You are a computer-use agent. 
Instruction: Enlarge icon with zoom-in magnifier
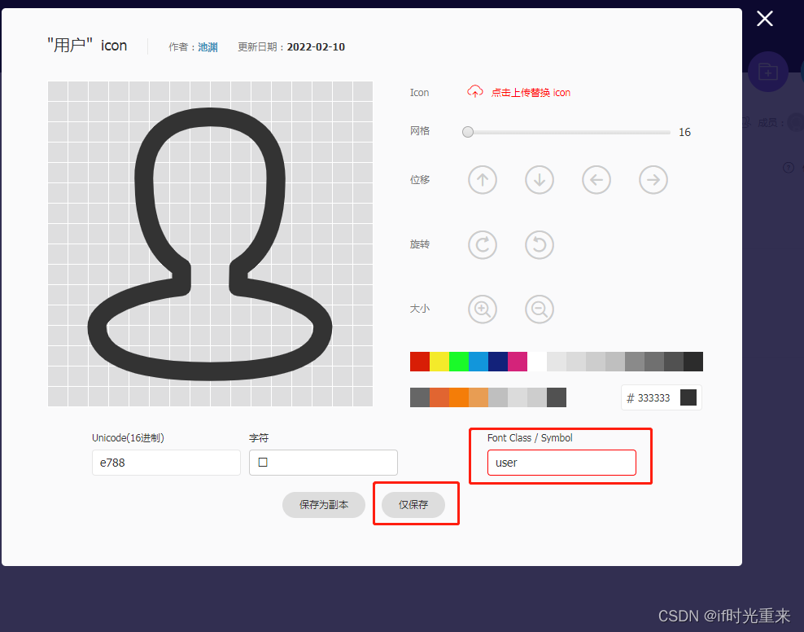coord(482,309)
